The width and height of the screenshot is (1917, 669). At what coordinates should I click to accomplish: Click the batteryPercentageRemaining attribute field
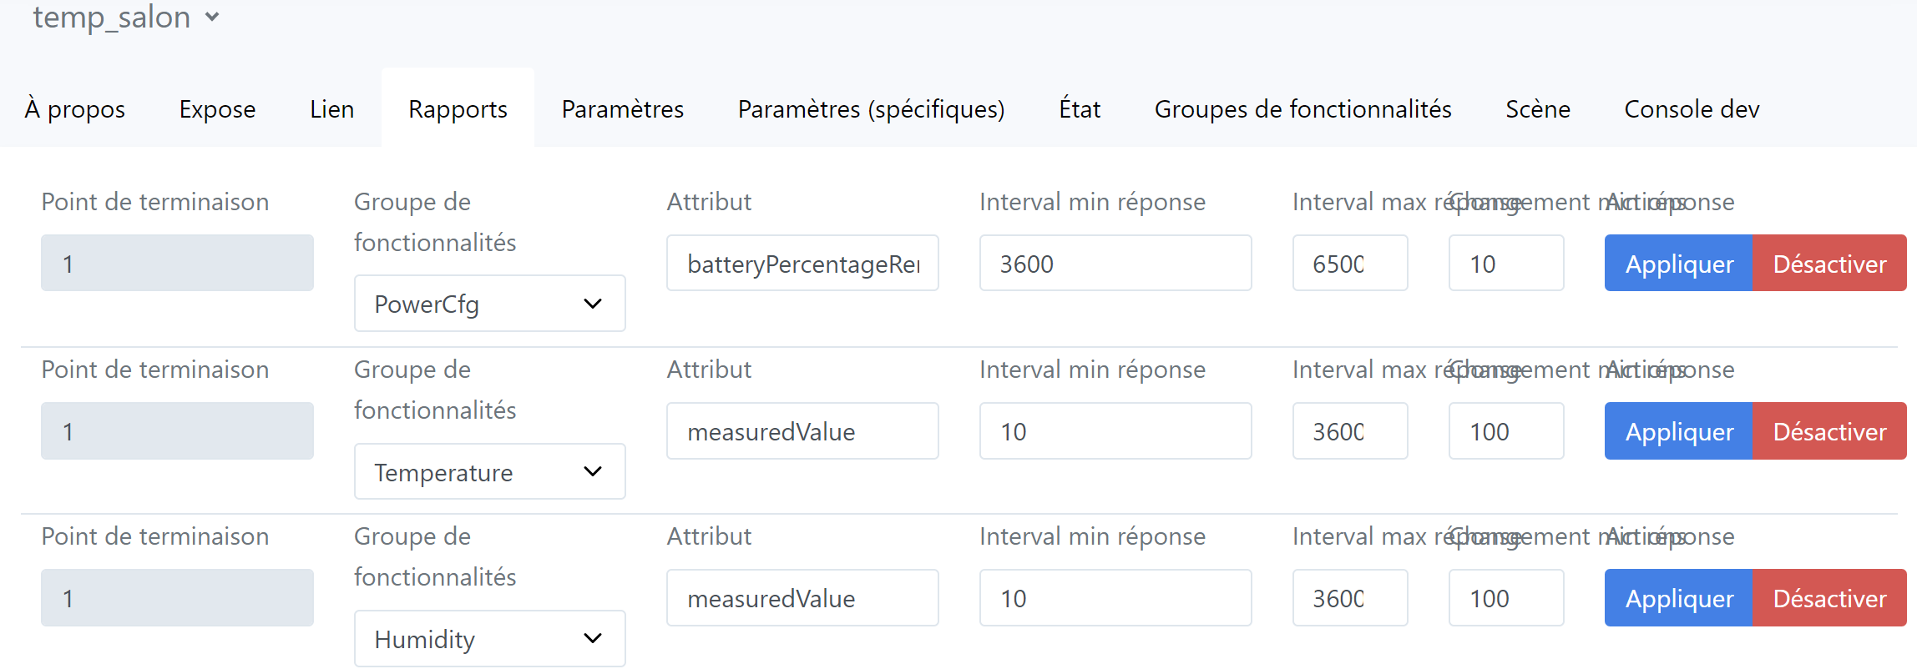pyautogui.click(x=802, y=264)
